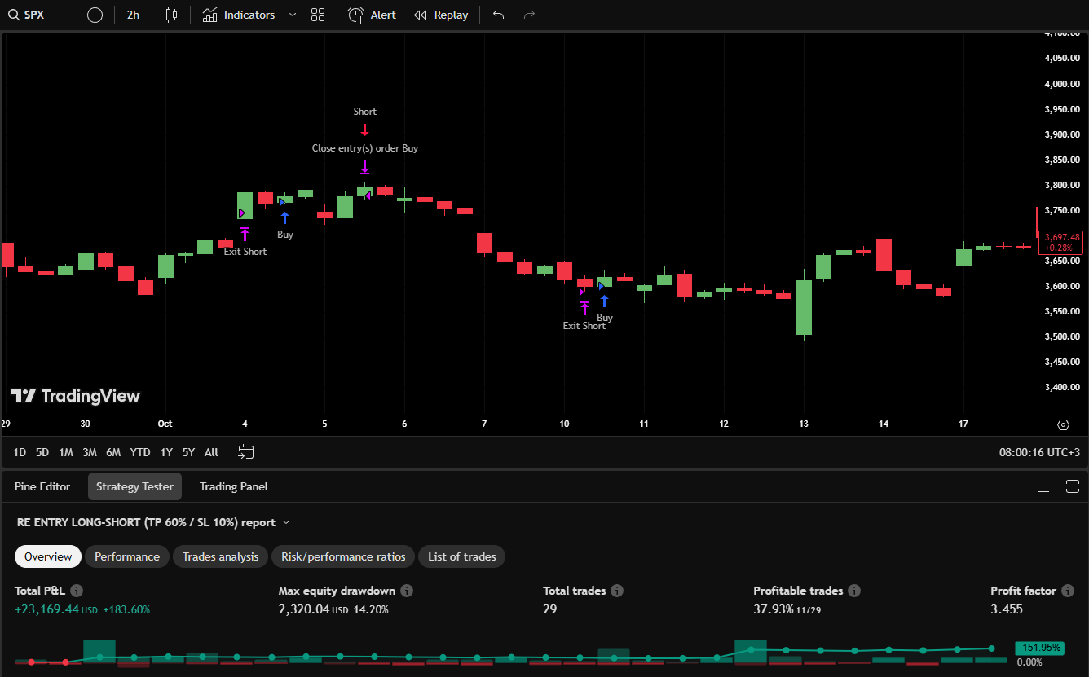The image size is (1089, 677).
Task: Switch to the Pine Editor tab
Action: 42,486
